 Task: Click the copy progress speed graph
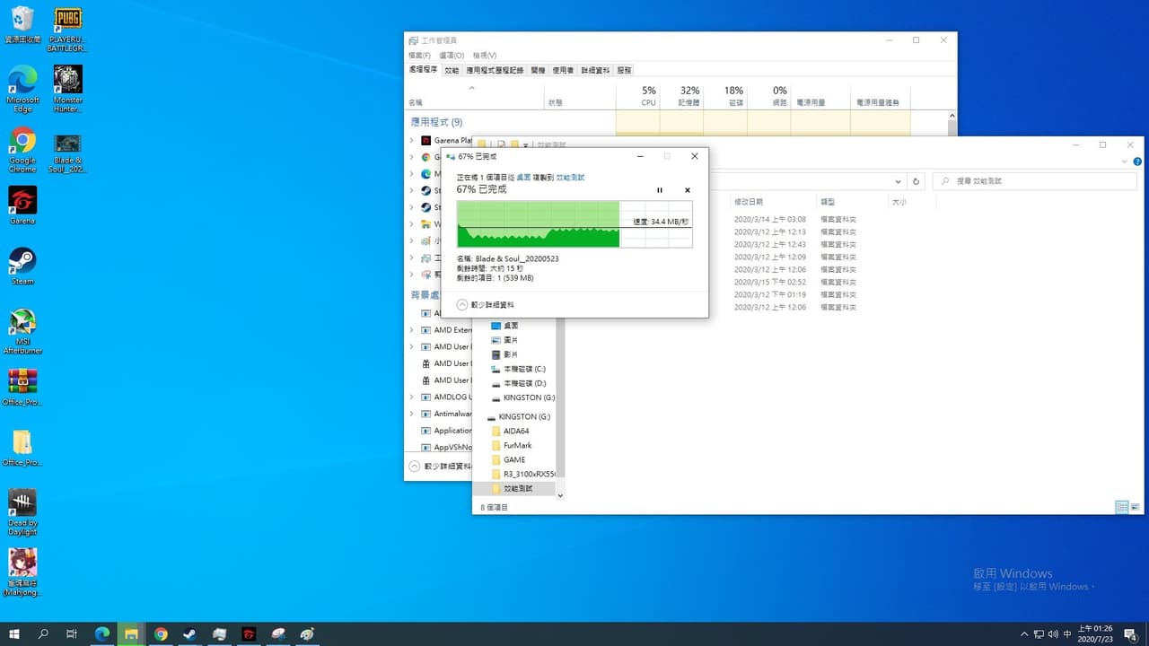click(574, 224)
